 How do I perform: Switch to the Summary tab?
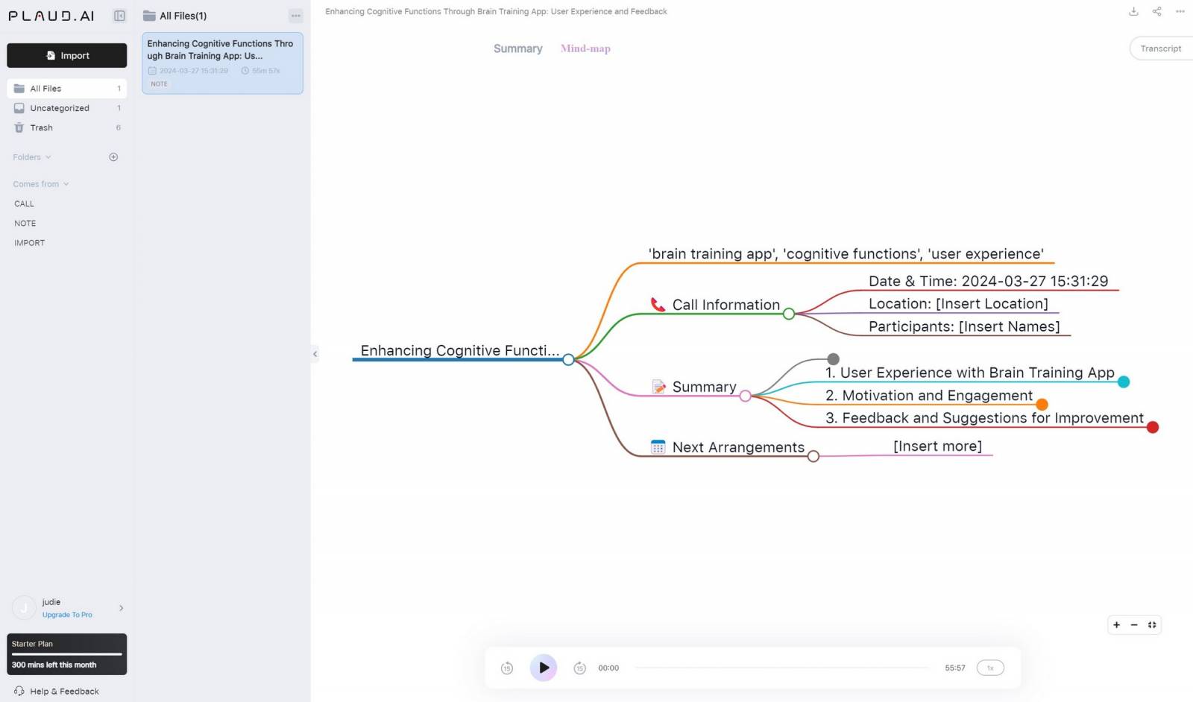517,48
